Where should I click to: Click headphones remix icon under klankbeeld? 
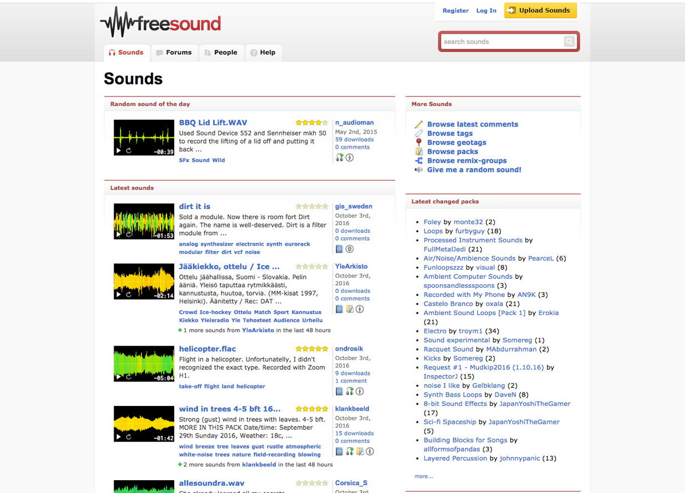[x=350, y=451]
